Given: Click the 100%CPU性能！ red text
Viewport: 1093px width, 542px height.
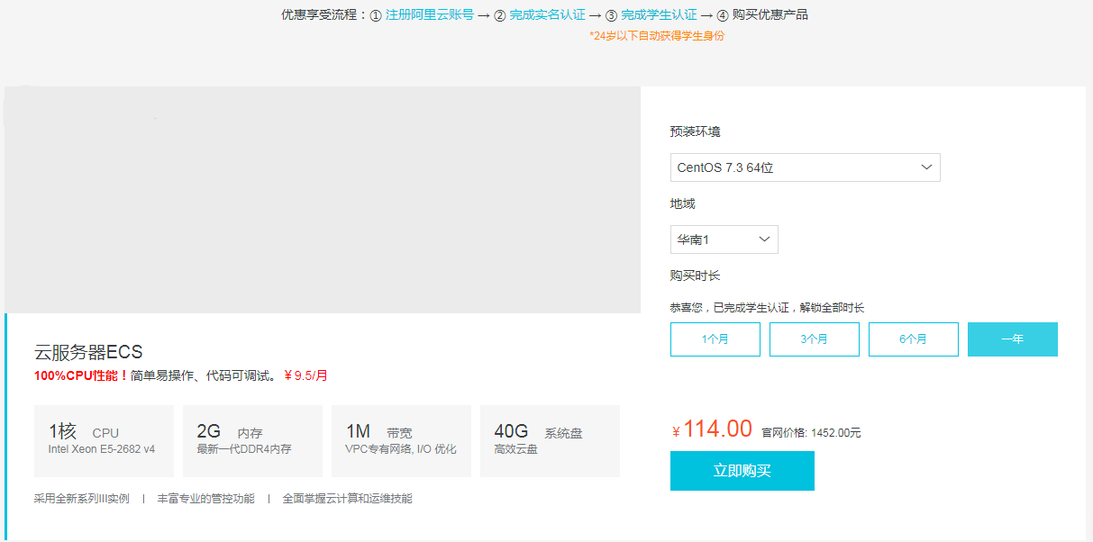Looking at the screenshot, I should tap(82, 375).
